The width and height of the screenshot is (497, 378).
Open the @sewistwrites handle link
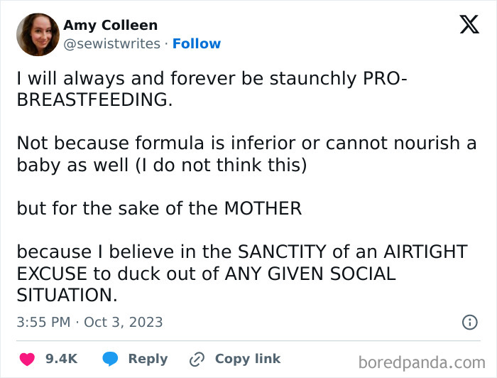[111, 44]
